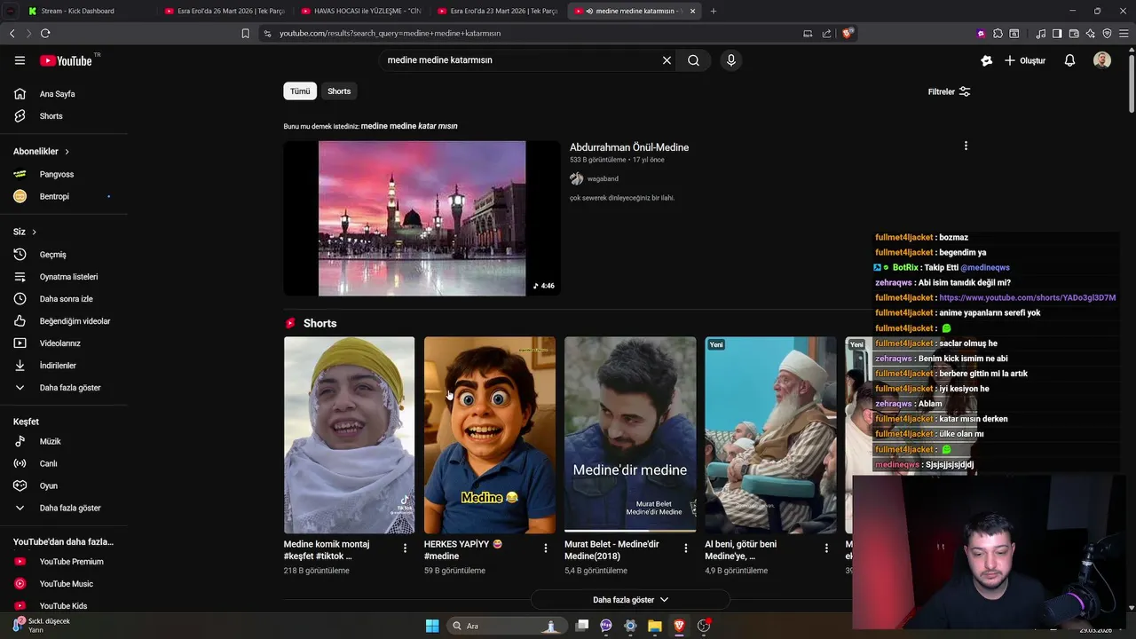
Task: Open Canlı live in Keşfet
Action: point(49,463)
